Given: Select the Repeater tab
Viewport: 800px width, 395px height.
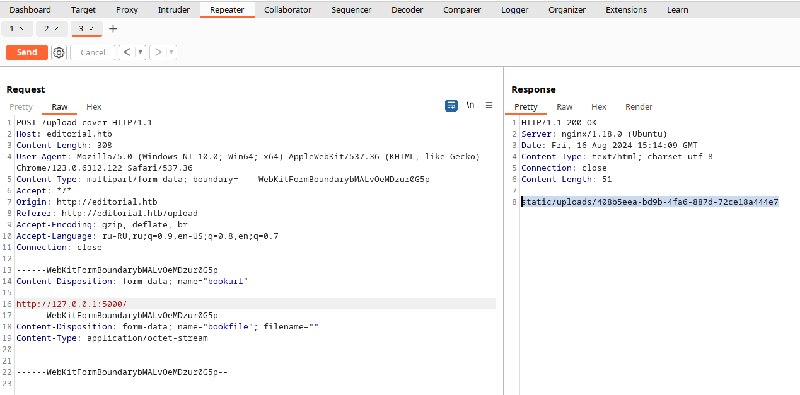Looking at the screenshot, I should (x=228, y=9).
